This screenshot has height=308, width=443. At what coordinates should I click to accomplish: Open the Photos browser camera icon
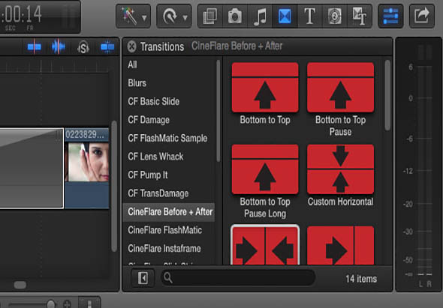pos(235,16)
